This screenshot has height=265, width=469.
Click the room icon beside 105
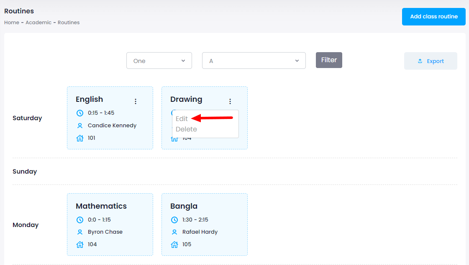coord(174,245)
